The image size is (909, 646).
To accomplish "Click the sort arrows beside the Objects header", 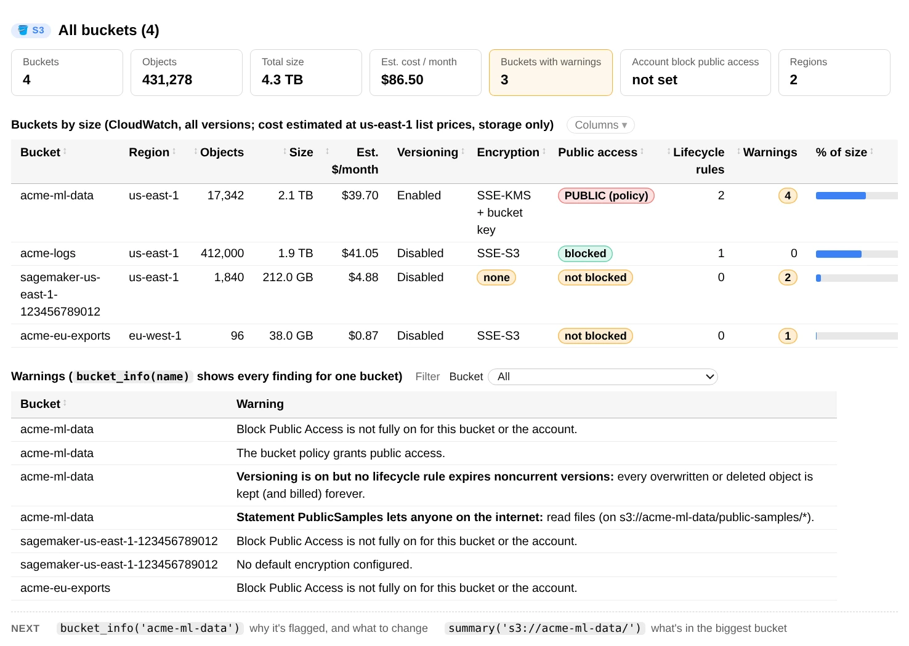I will point(196,151).
